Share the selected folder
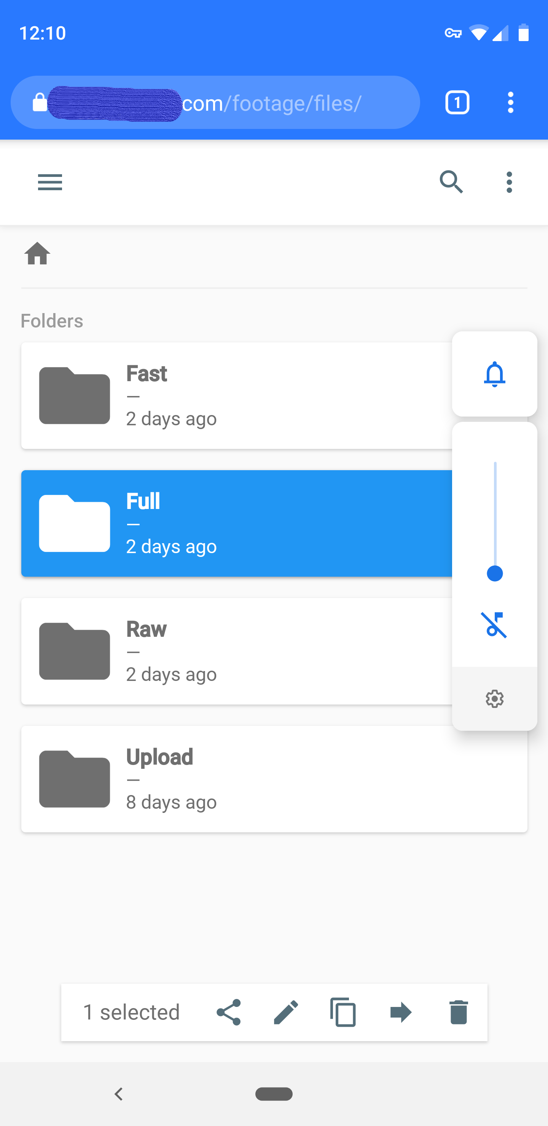Image resolution: width=548 pixels, height=1126 pixels. tap(228, 1012)
